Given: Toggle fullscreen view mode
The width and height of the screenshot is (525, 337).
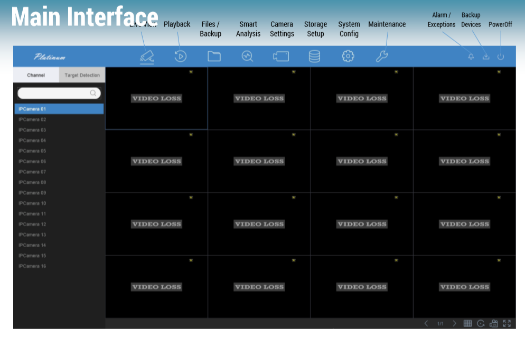Looking at the screenshot, I should [507, 323].
